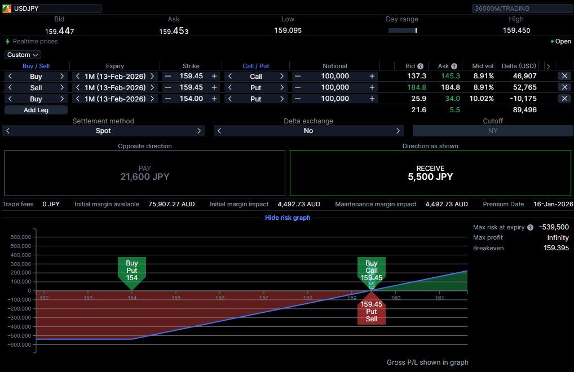Viewport: 574px width, 372px height.
Task: Open the Custom strategy dropdown
Action: 23,55
